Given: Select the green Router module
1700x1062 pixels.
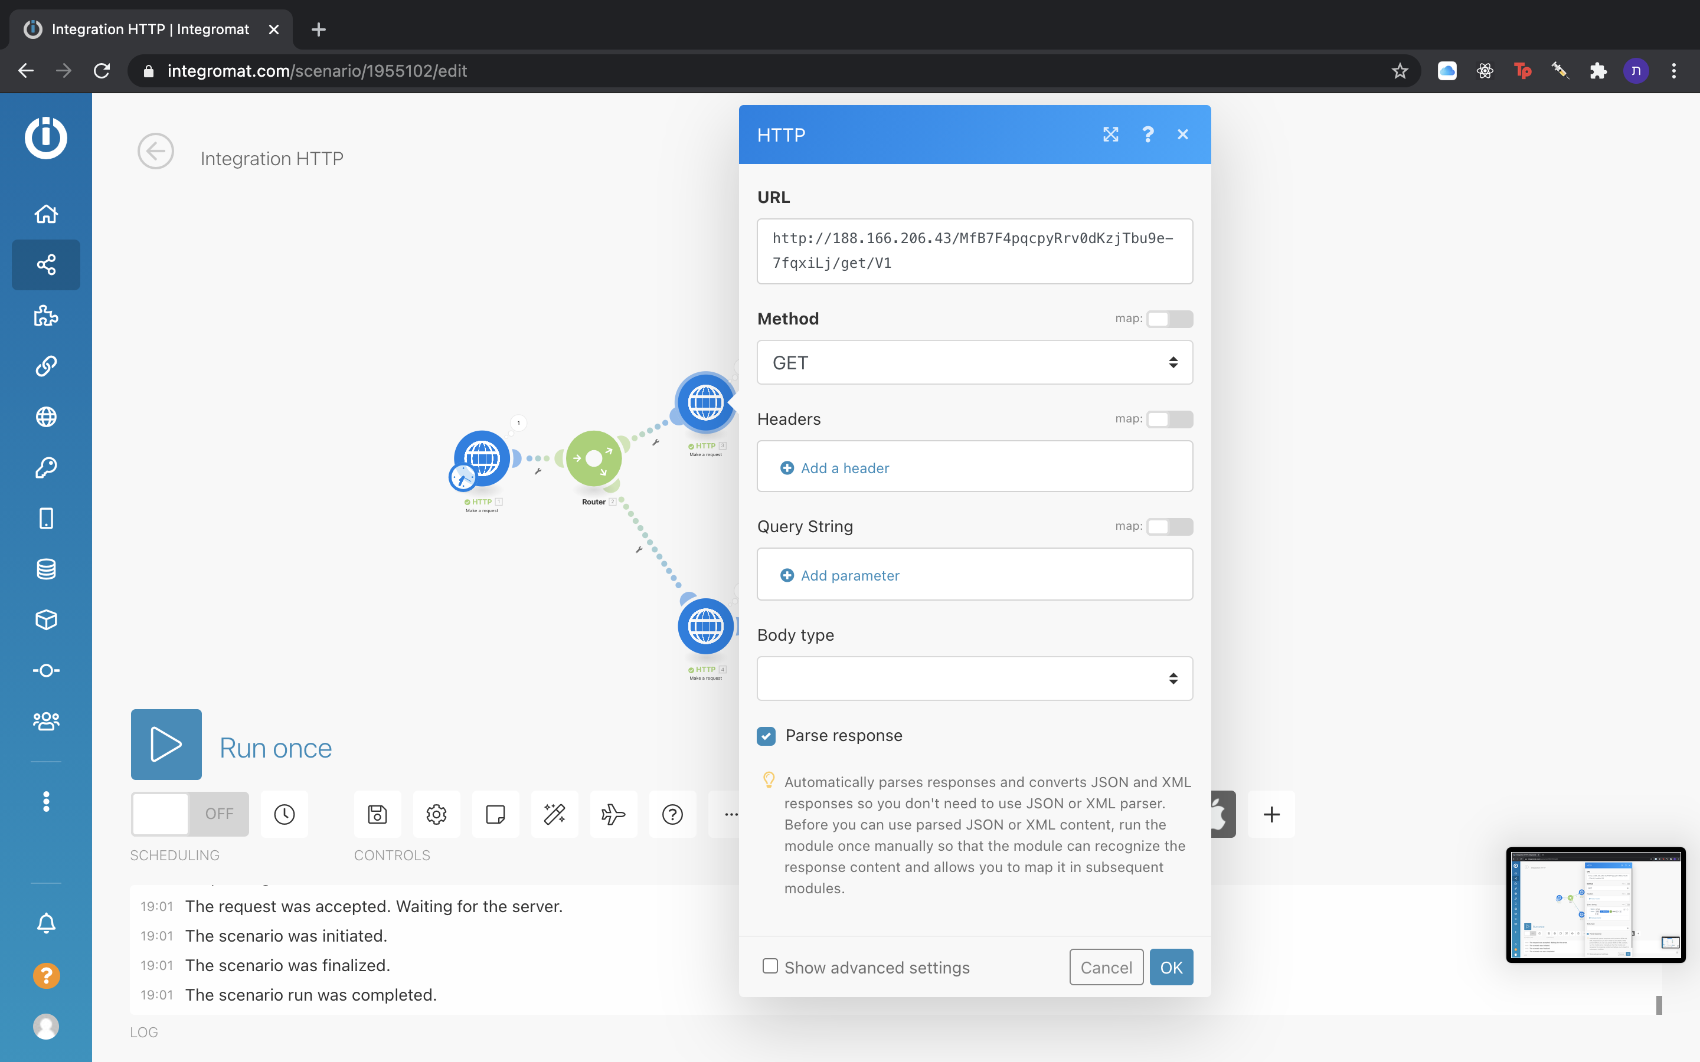Looking at the screenshot, I should (x=594, y=458).
